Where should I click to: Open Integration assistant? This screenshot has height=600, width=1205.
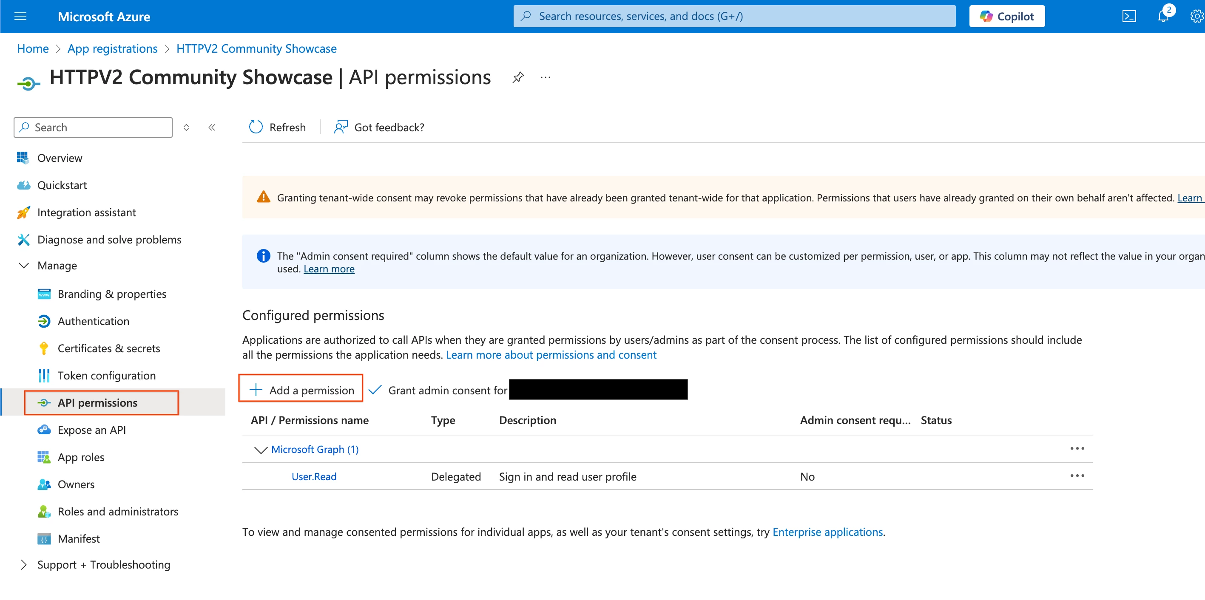tap(87, 212)
